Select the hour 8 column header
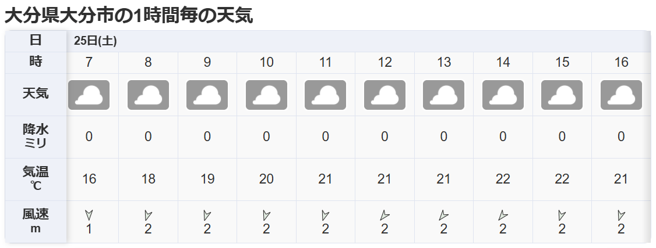Screen dimensions: 656x248 (148, 62)
